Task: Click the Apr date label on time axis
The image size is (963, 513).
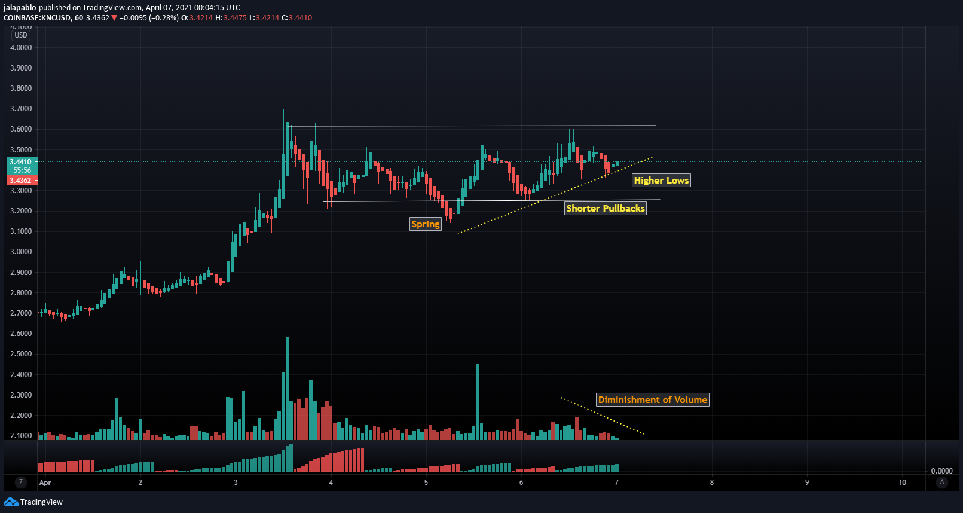Action: click(45, 483)
